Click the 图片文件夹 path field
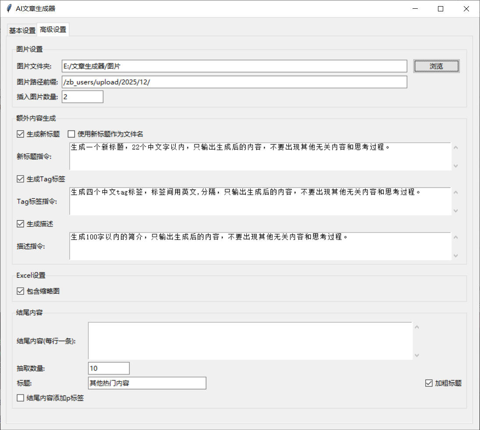This screenshot has width=480, height=430. pos(234,66)
